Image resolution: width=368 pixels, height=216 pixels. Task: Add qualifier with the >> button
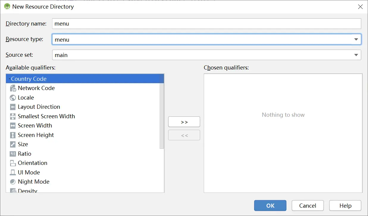(184, 122)
